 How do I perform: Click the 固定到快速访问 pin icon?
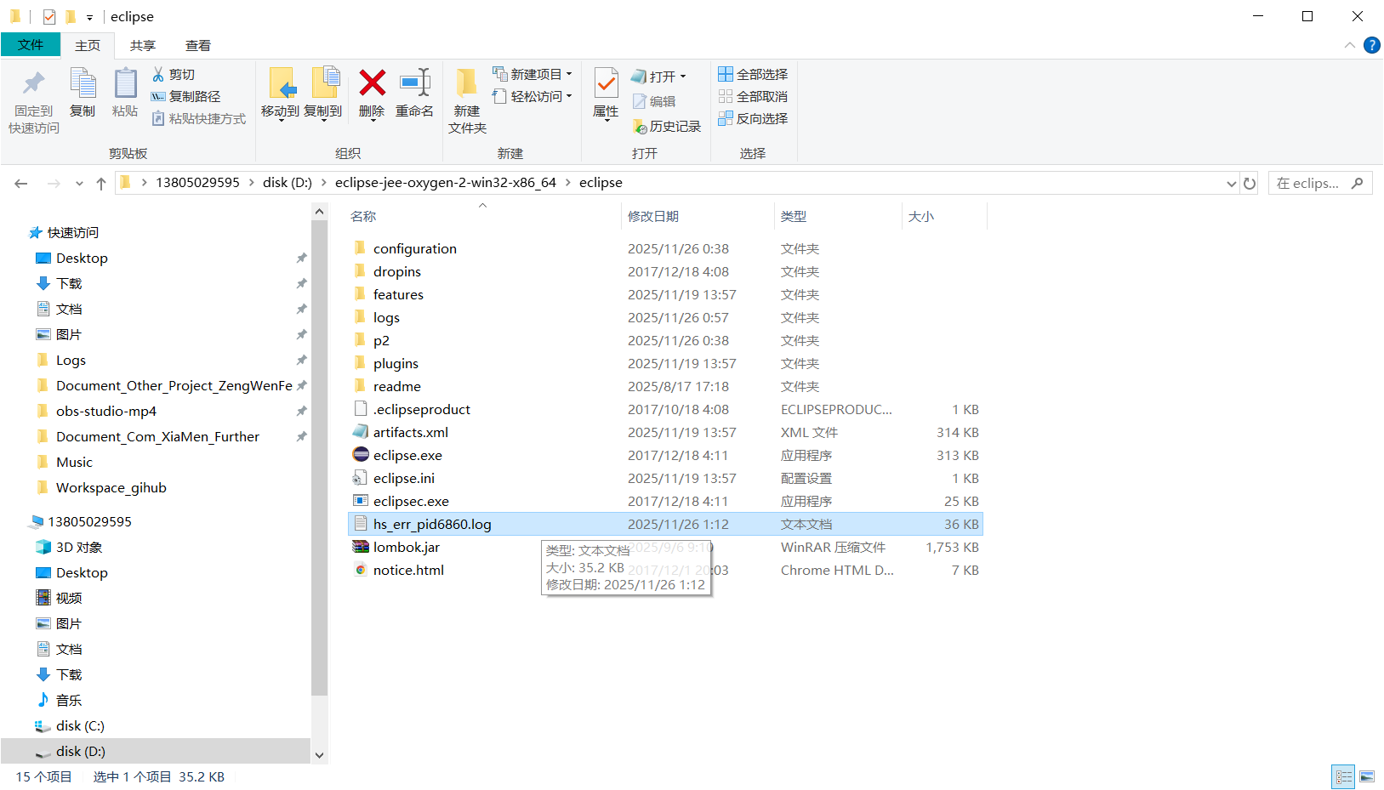tap(32, 96)
